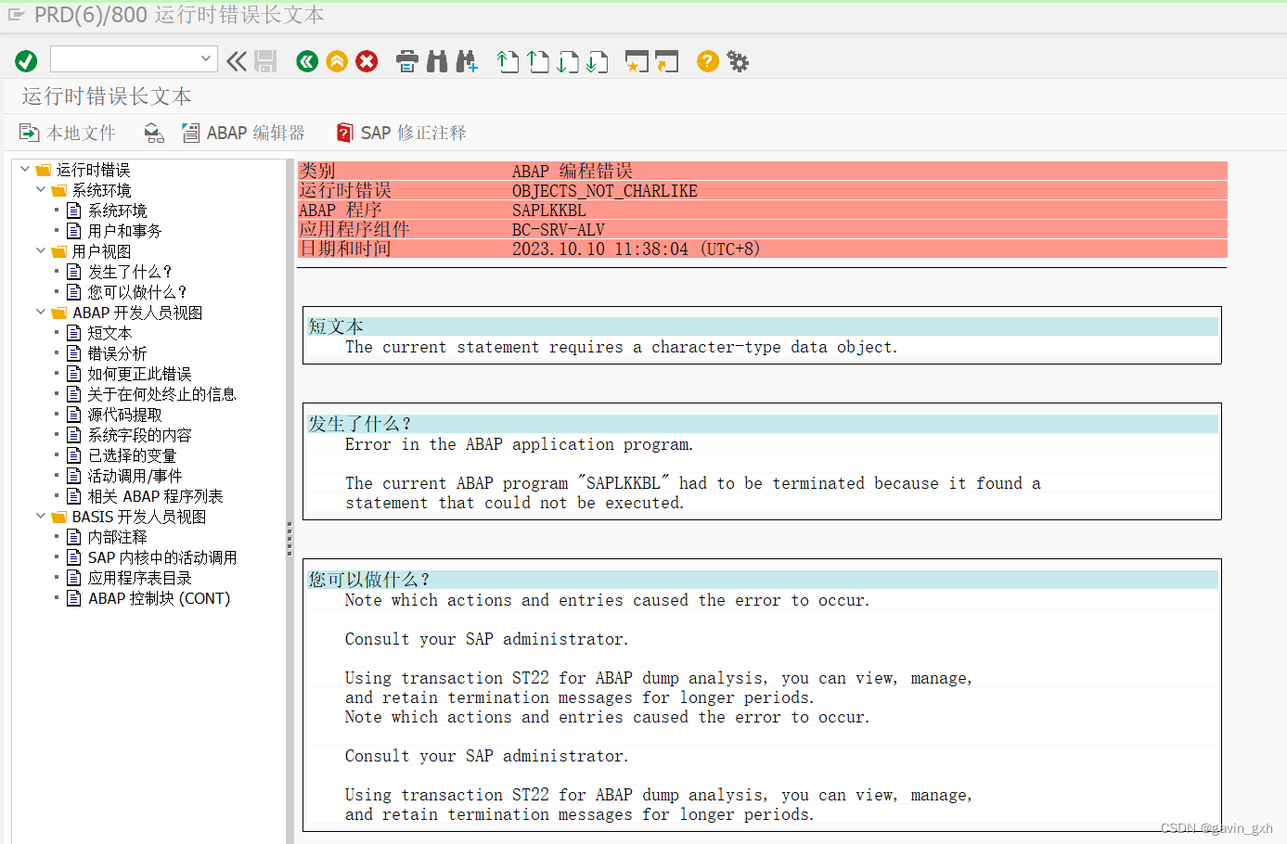This screenshot has width=1287, height=844.
Task: Select 已选择的变量 tree item
Action: click(132, 455)
